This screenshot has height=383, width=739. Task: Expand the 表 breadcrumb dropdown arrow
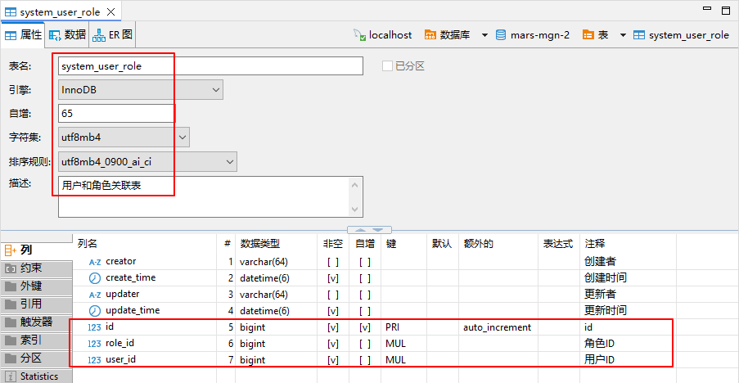point(623,35)
